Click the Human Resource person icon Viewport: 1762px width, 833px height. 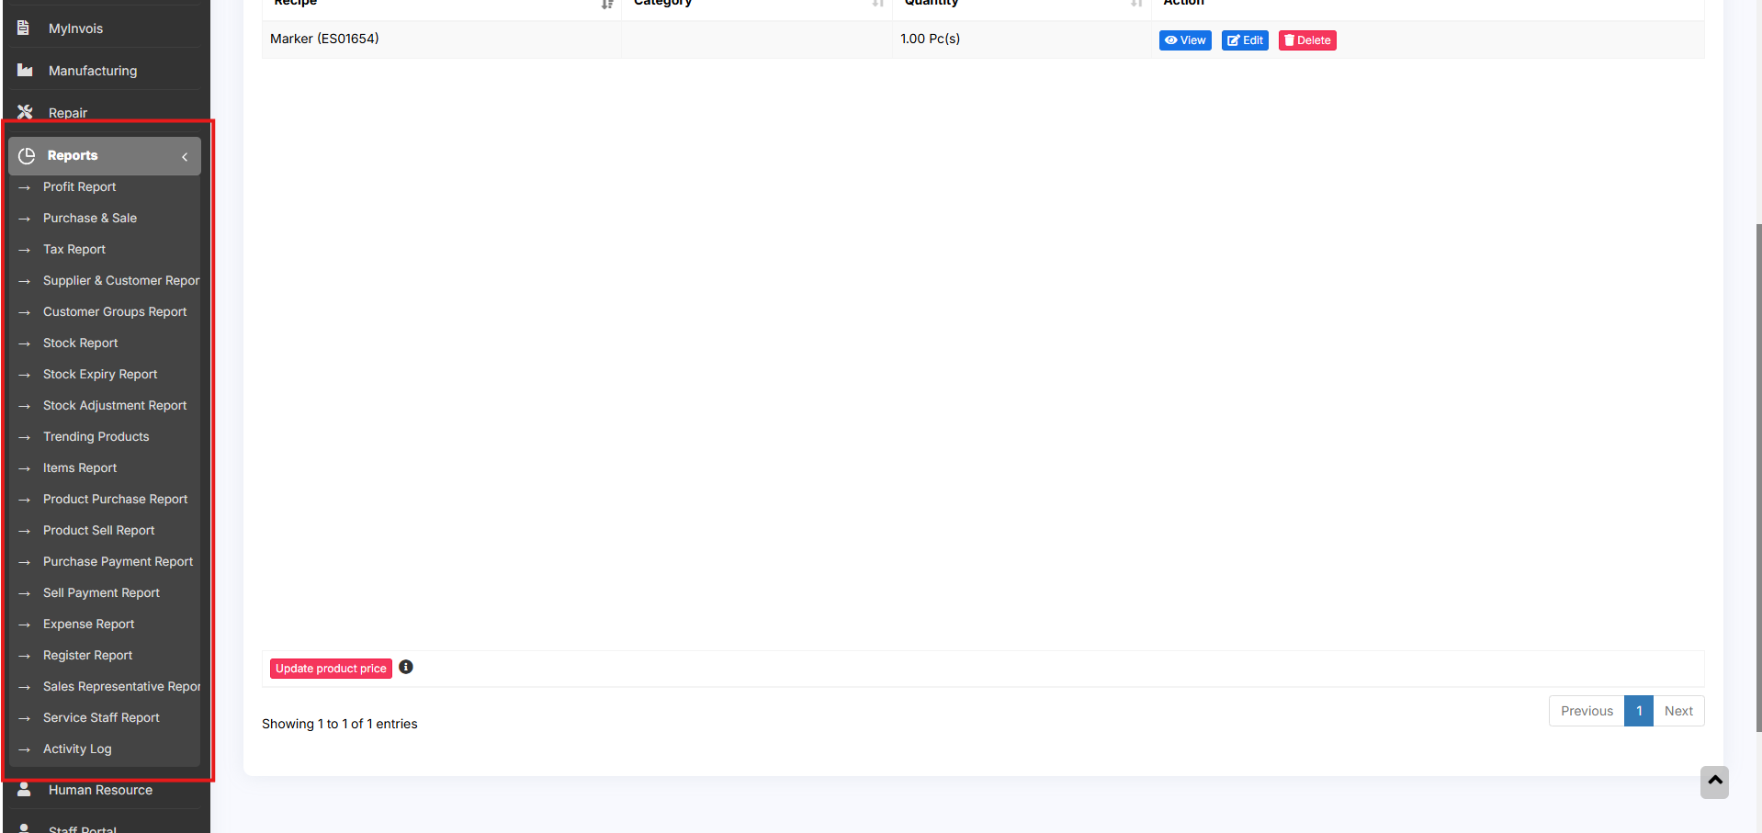[x=25, y=790]
